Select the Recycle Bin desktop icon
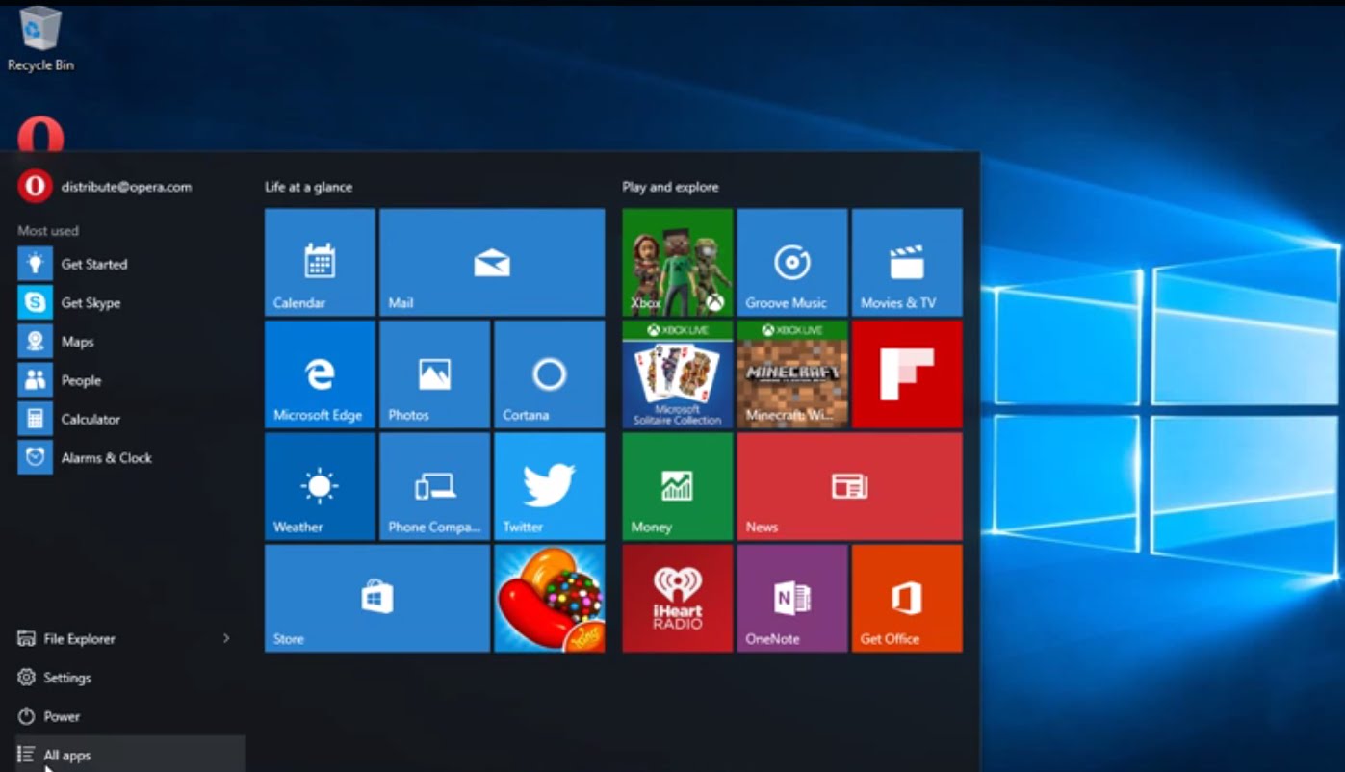The image size is (1345, 772). click(40, 39)
